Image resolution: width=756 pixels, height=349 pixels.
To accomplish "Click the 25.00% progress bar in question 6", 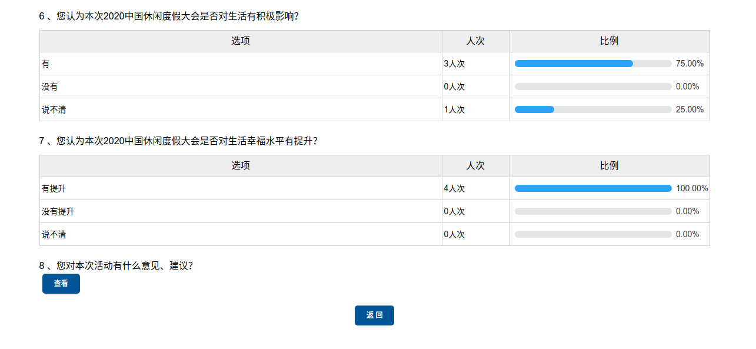I will coord(592,109).
